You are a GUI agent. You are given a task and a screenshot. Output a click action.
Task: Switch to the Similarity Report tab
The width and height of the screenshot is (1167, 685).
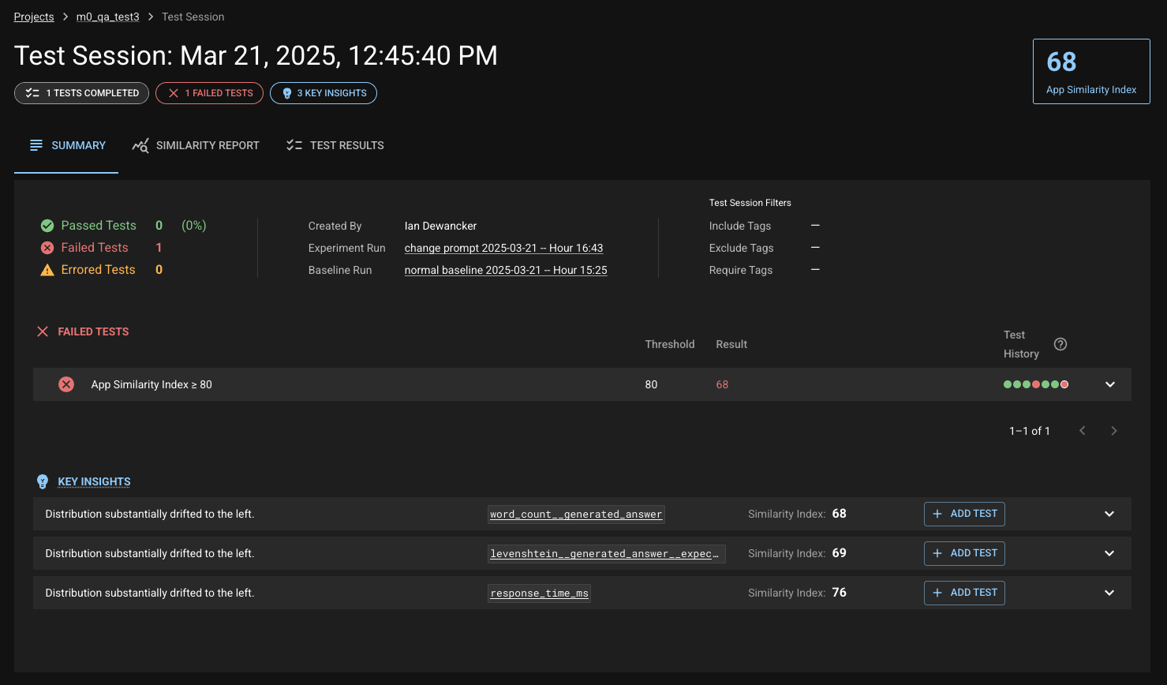coord(196,145)
